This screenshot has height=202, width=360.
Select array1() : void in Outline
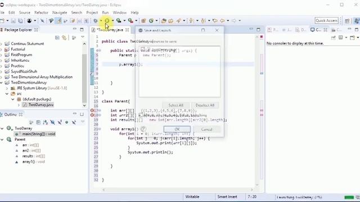coord(34,162)
